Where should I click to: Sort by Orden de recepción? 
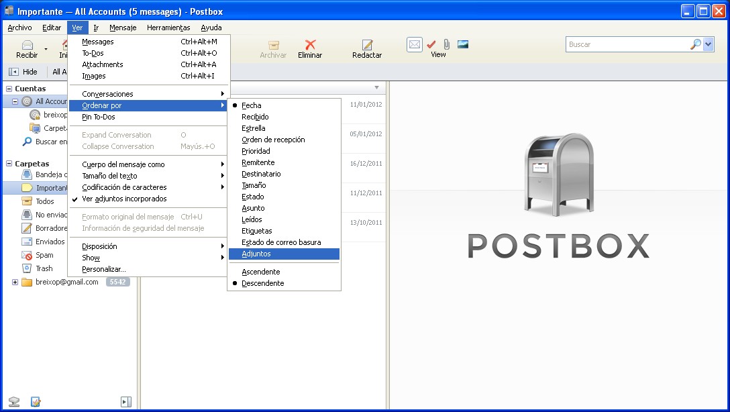point(284,140)
